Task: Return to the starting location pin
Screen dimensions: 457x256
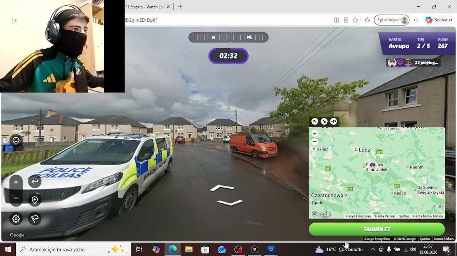Action: 35,200
